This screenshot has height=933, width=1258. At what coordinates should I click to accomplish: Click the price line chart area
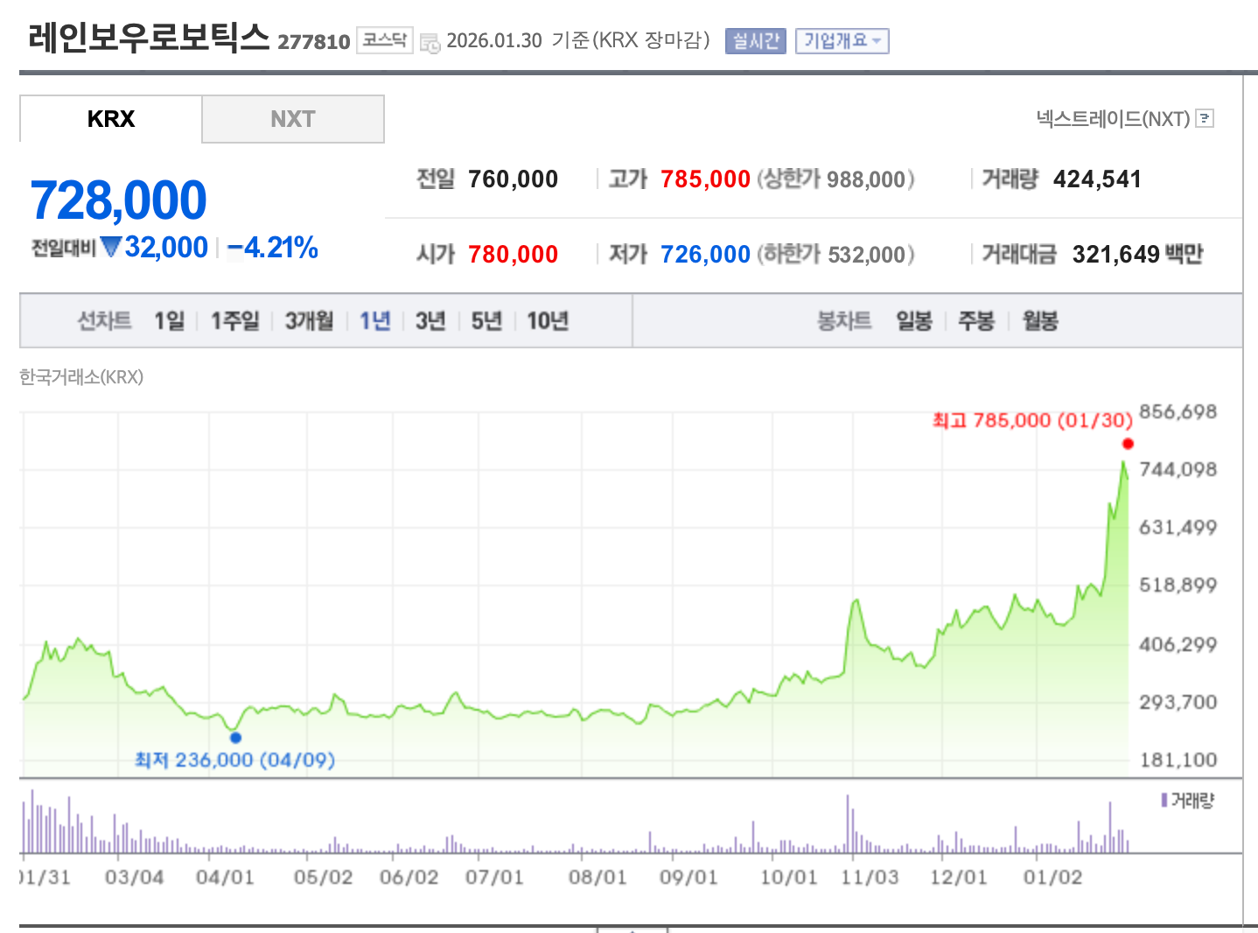[x=576, y=595]
